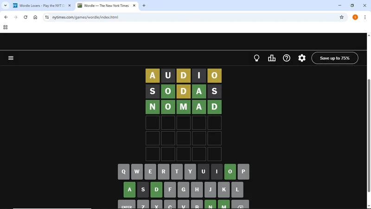Open the lightbulb hints icon
This screenshot has width=371, height=209.
(256, 58)
